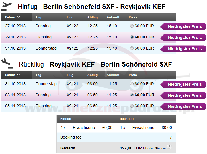207x154 pixels.
Task: Select the 31.10.2013 return fare radio
Action: [x=132, y=84]
